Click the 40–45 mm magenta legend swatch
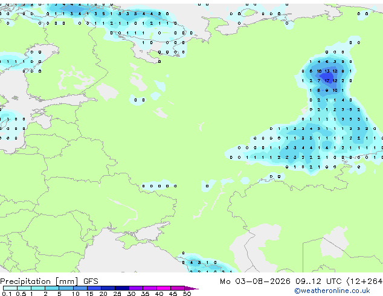The image size is (383, 296). click(x=164, y=288)
